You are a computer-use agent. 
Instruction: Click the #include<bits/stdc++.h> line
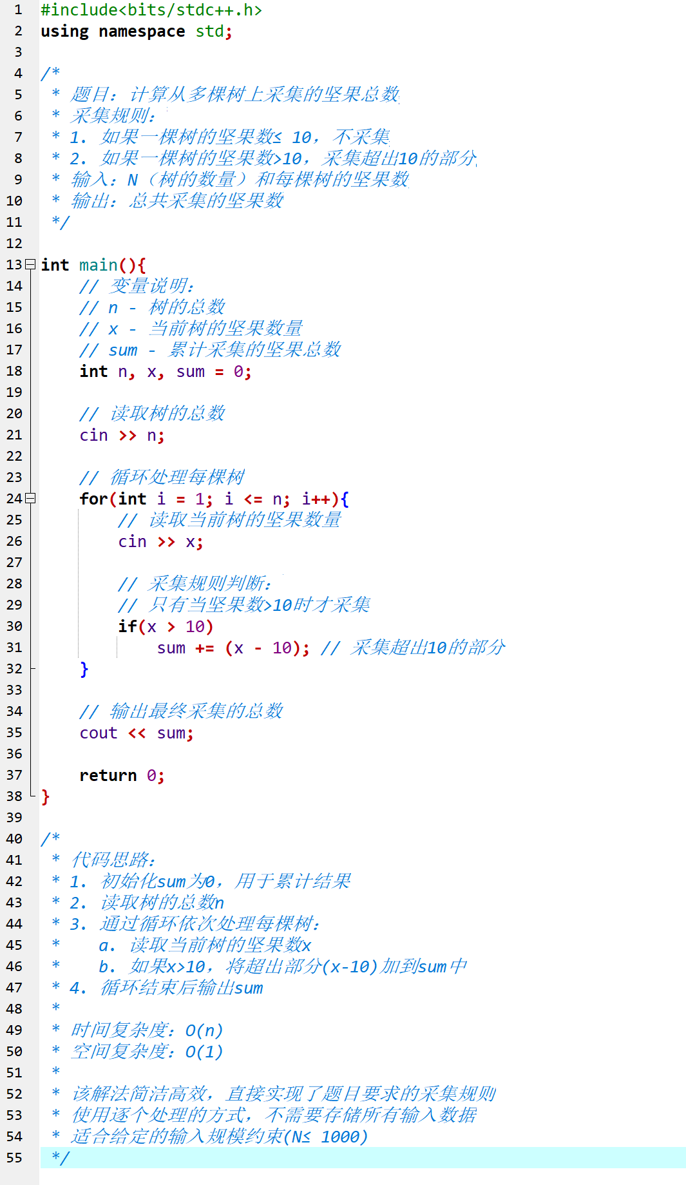click(x=151, y=10)
